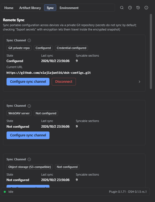Click the Remote Sync heading
Screen dimensions: 155x202
[x=14, y=20]
